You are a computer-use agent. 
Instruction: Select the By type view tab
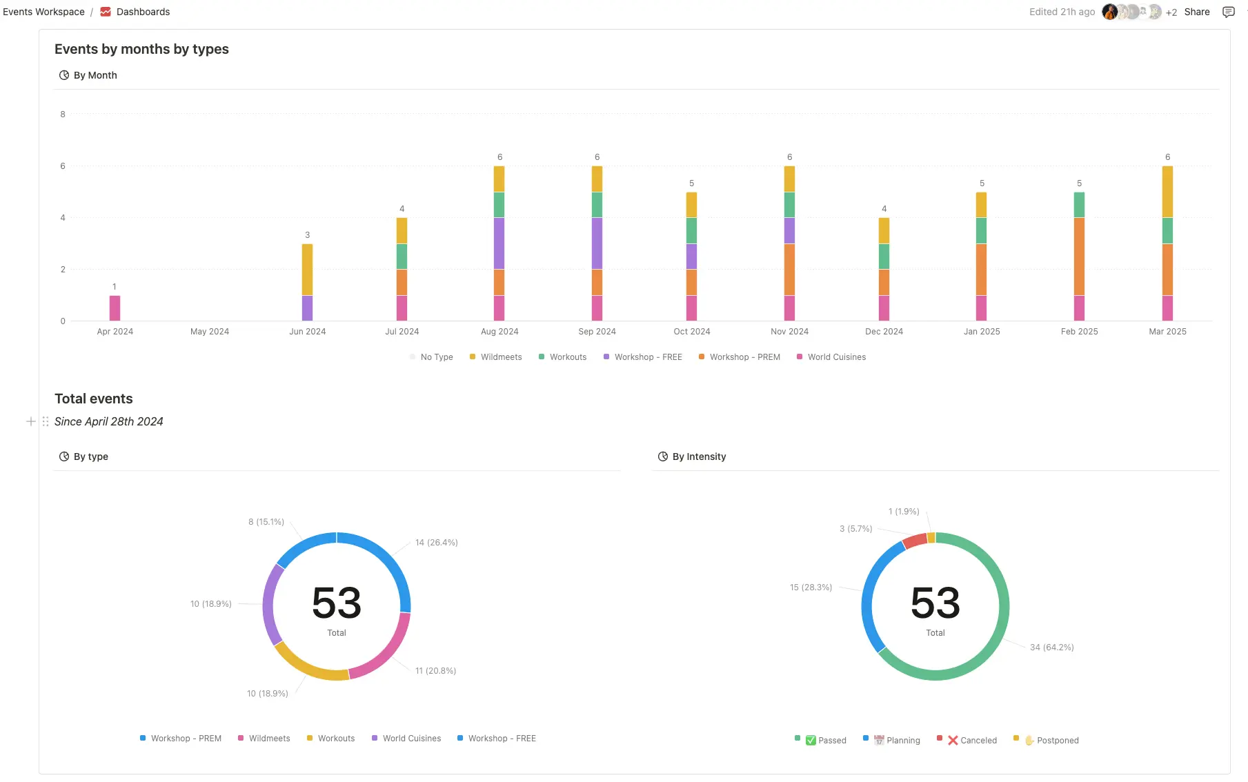(x=83, y=457)
